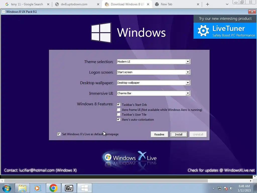
Task: Click vertical scrollbar down arrow
Action: (254, 177)
